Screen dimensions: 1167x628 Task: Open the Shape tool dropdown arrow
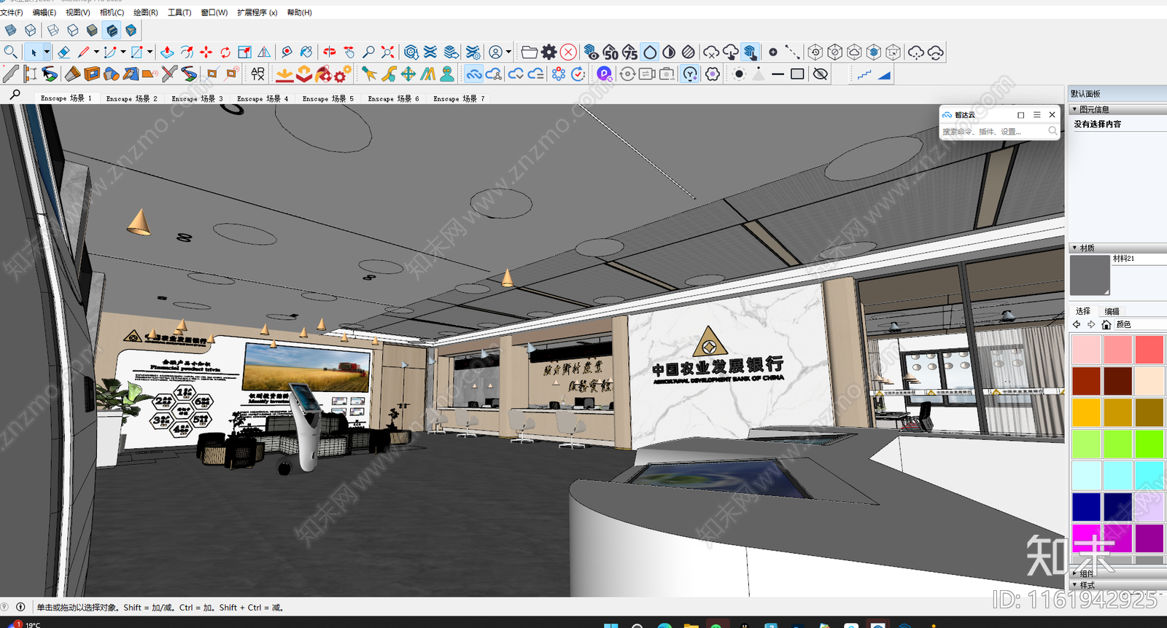point(150,52)
